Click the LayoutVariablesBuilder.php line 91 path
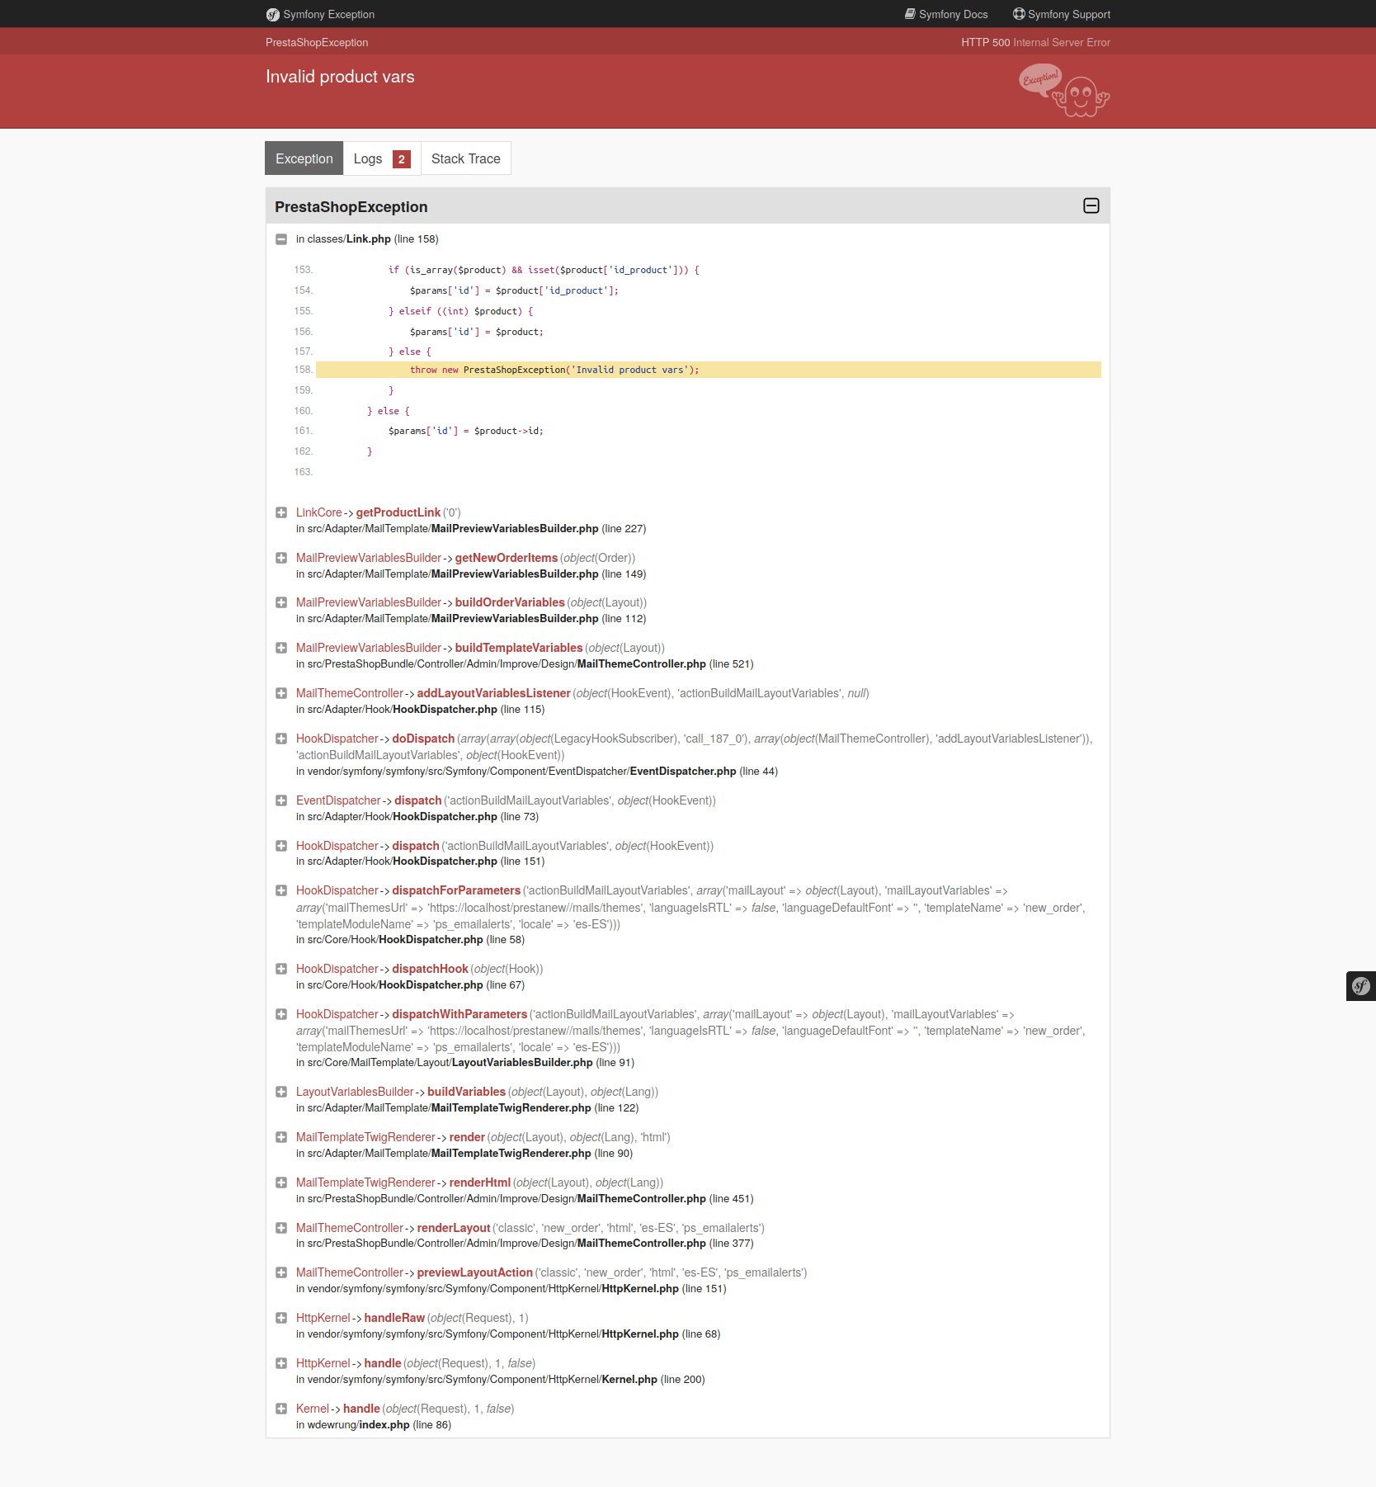Image resolution: width=1376 pixels, height=1487 pixels. pyautogui.click(x=465, y=1063)
